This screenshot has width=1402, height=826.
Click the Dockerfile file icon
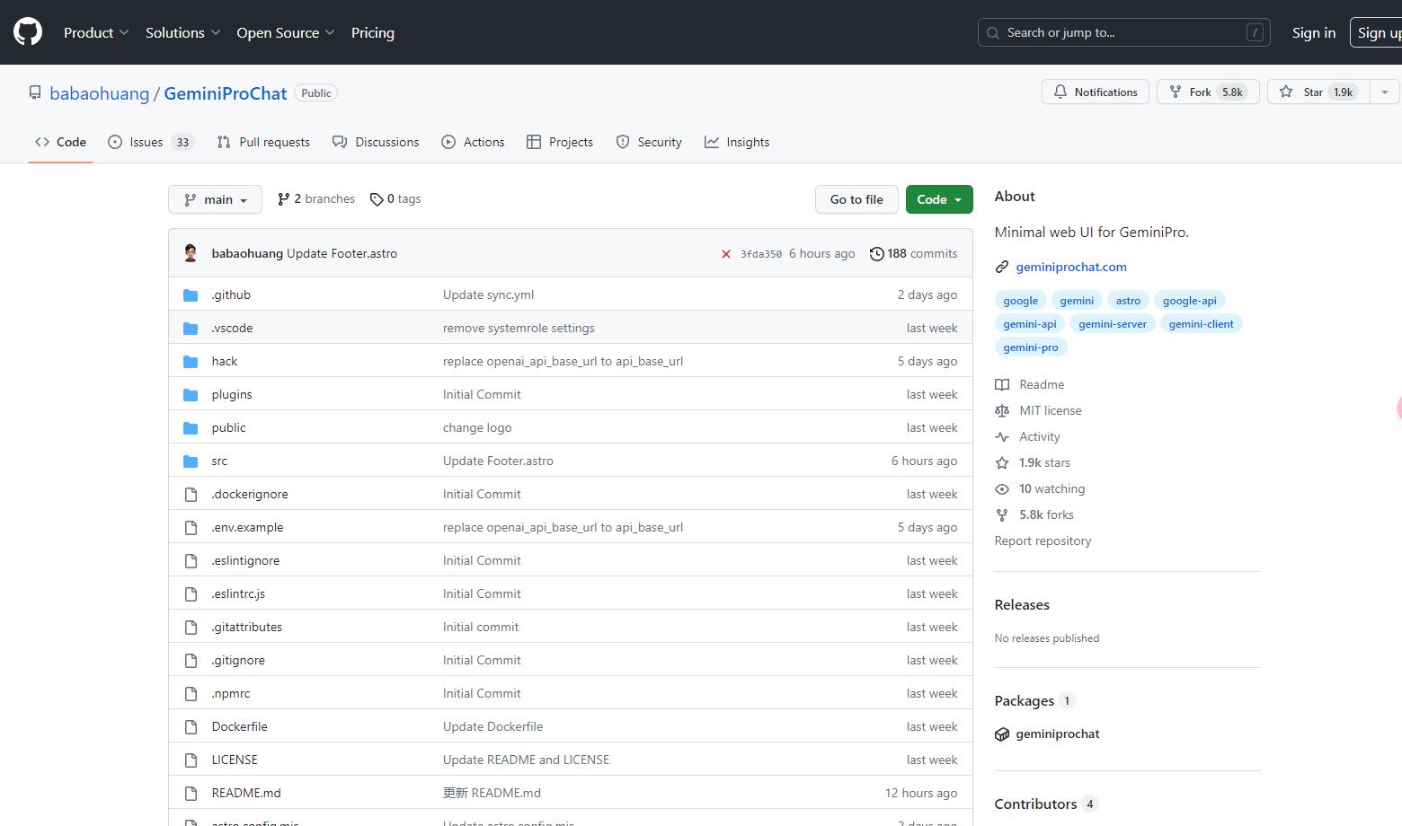point(191,727)
